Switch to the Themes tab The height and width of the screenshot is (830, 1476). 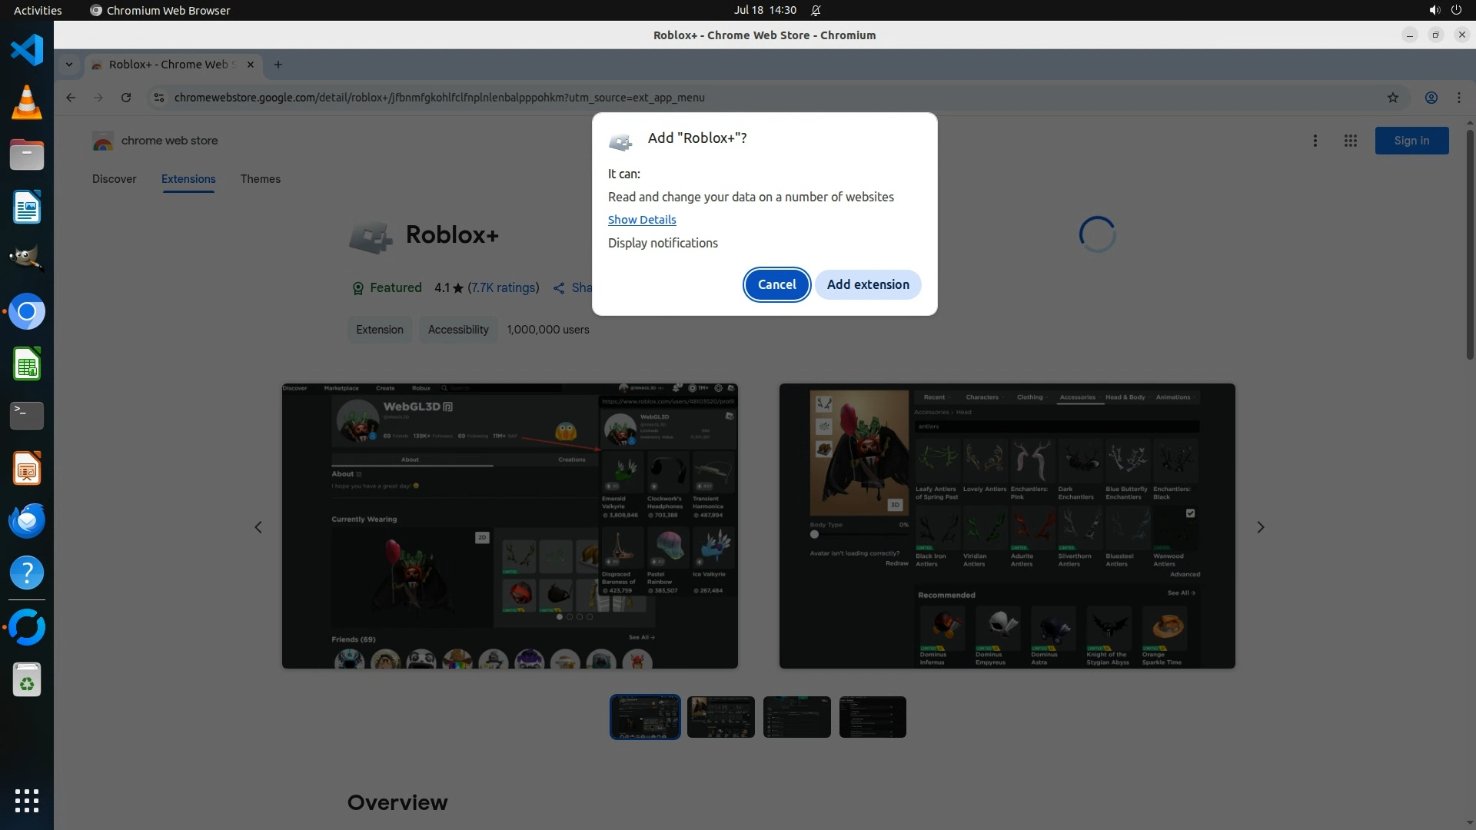point(260,179)
